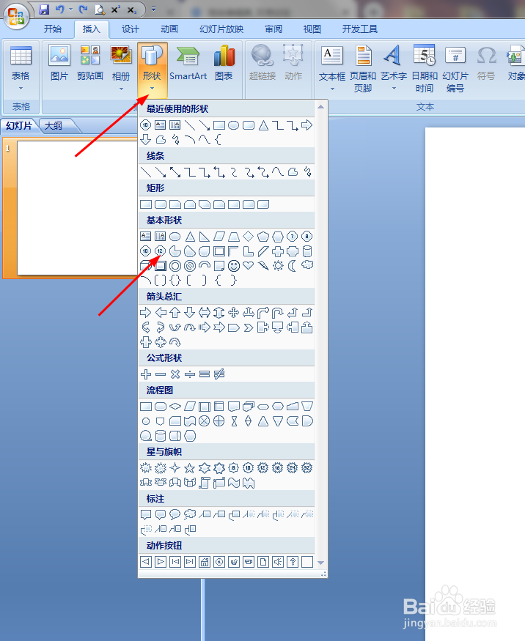The width and height of the screenshot is (525, 641).
Task: Go to the 动画 ribbon tab
Action: tap(169, 29)
